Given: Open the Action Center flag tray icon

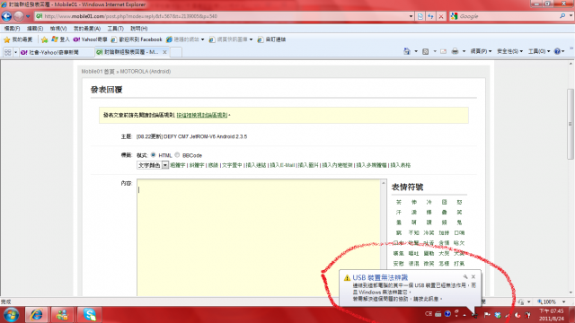Looking at the screenshot, I should (x=487, y=315).
